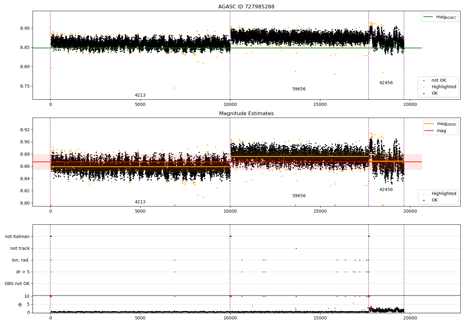The height and width of the screenshot is (325, 465).
Task: Click the red 'mag' legend entry
Action: coord(436,131)
